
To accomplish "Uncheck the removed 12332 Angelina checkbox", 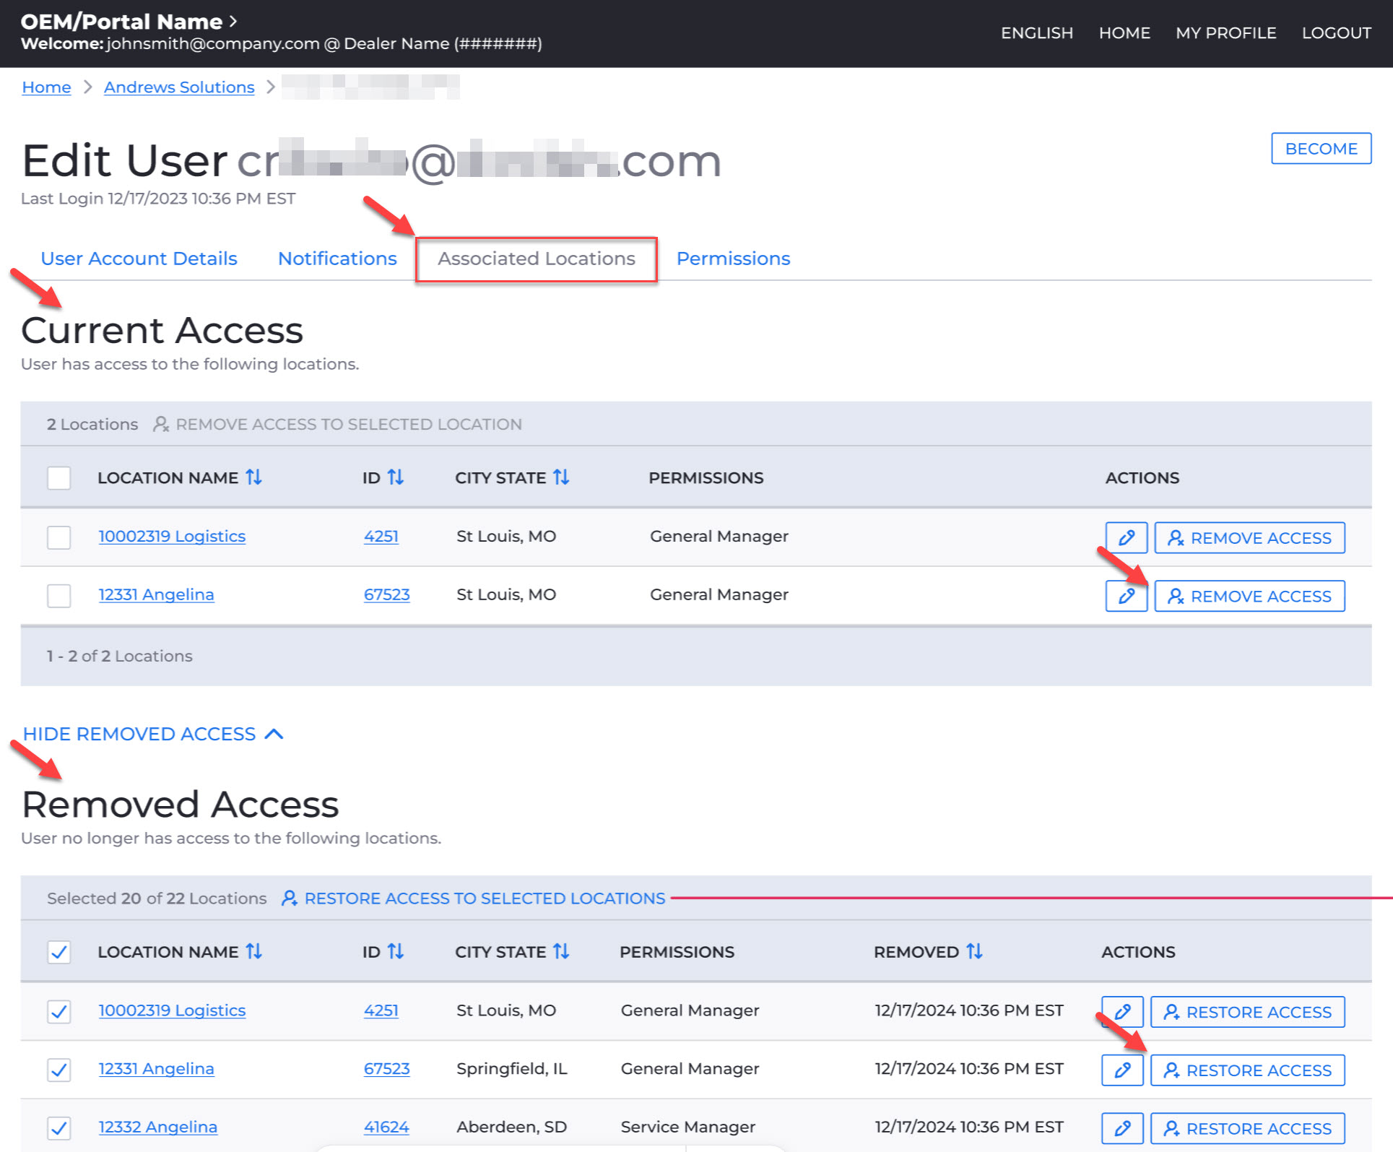I will (x=58, y=1127).
